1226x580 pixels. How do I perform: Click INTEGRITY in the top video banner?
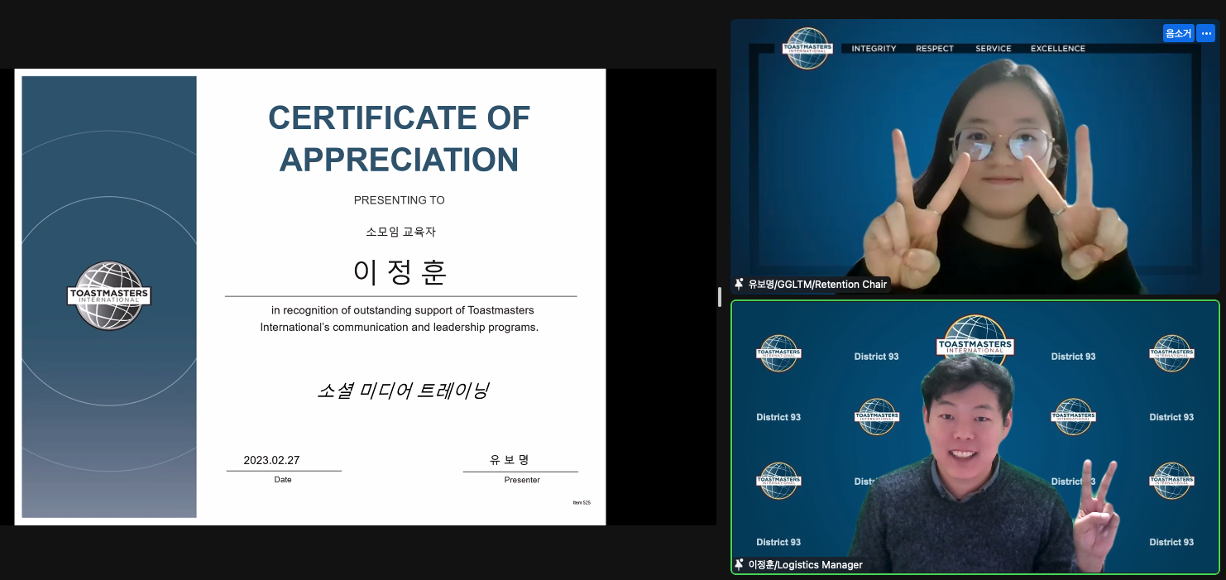click(x=874, y=49)
